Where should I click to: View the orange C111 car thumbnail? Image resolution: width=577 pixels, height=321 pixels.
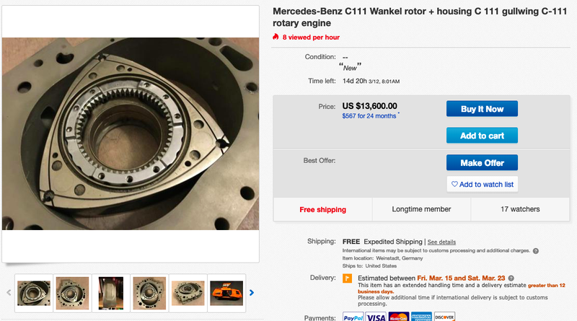click(226, 293)
